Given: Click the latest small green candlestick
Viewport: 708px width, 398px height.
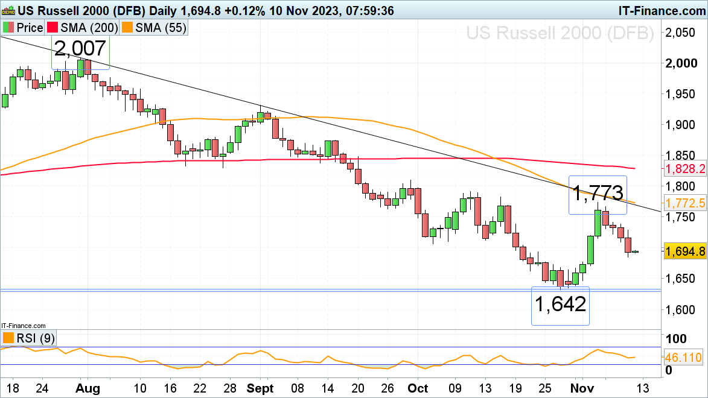Looking at the screenshot, I should [x=635, y=252].
